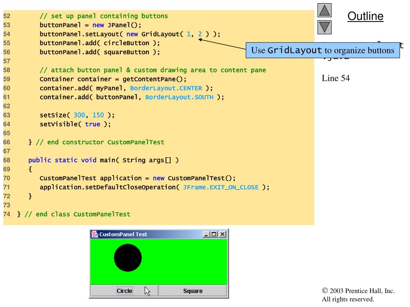
Task: Click the down triangle navigation icon
Action: [324, 28]
